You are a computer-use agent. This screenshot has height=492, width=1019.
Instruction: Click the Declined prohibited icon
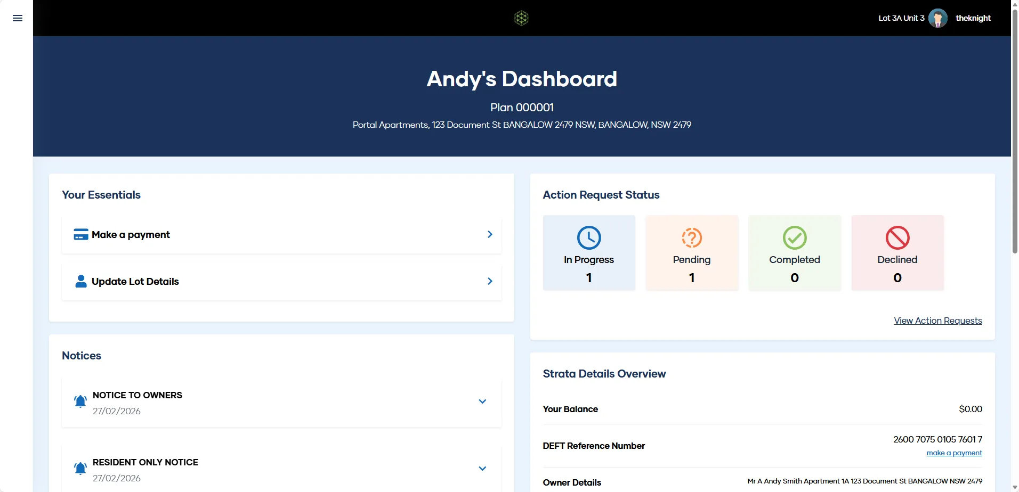(897, 237)
